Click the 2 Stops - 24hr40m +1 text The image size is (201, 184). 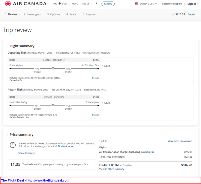pyautogui.click(x=54, y=60)
